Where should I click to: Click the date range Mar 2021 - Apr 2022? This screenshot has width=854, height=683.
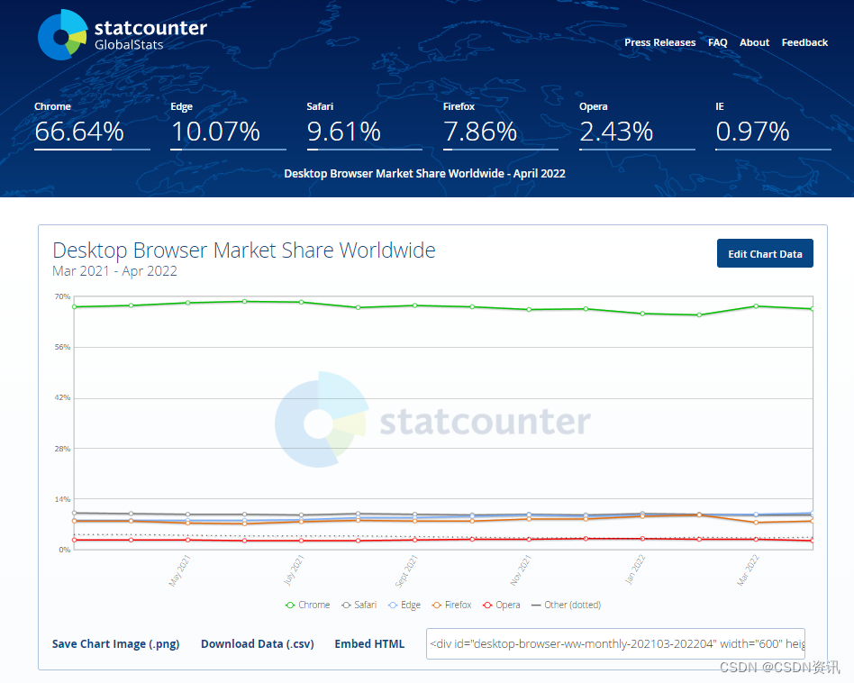pos(115,271)
